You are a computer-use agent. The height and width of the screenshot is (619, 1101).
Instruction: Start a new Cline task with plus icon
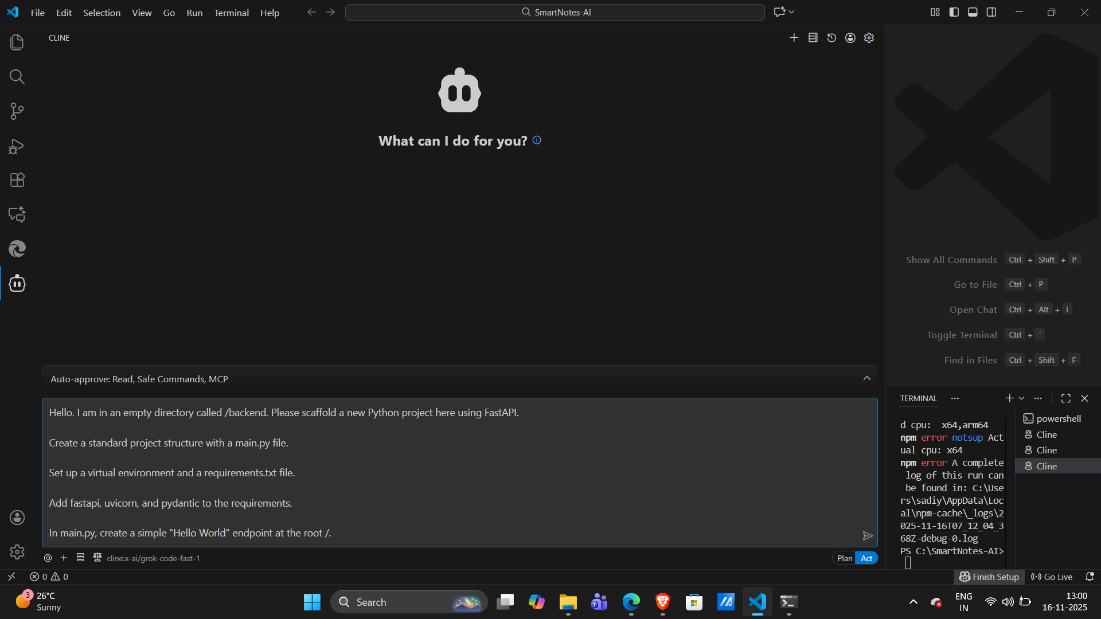[794, 38]
